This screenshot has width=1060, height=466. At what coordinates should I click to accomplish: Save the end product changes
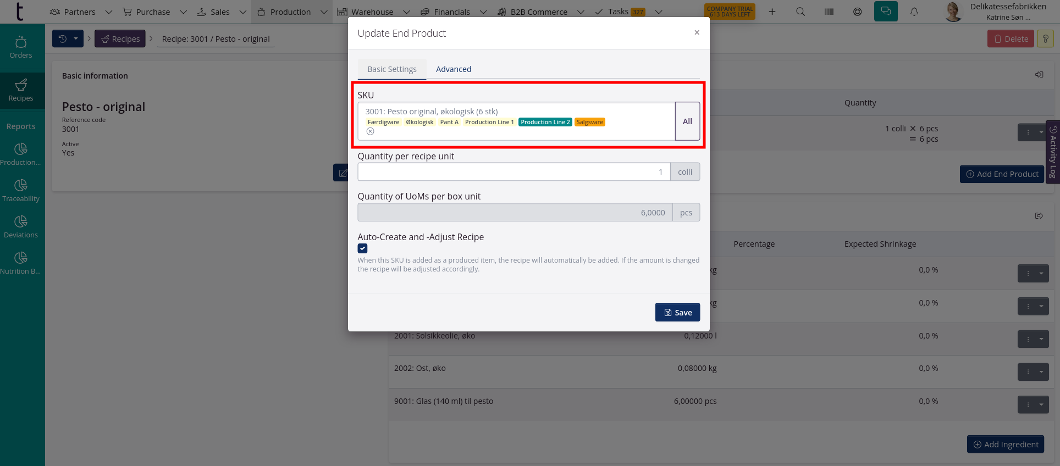[677, 312]
